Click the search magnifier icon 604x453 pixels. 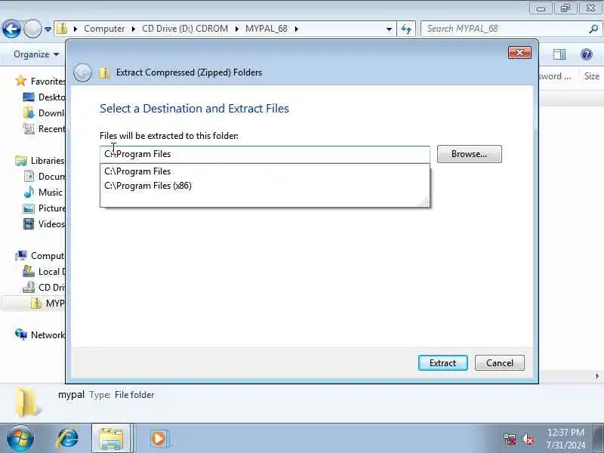coord(594,29)
